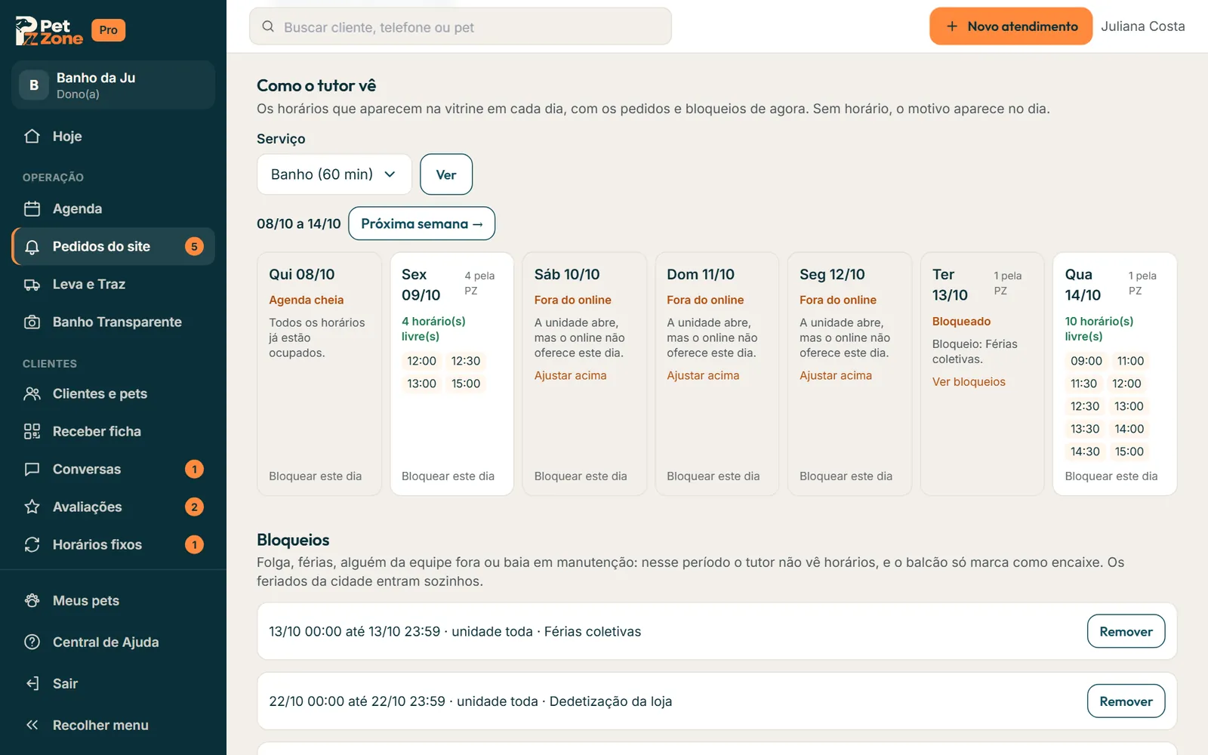
Task: Click Ajustar acima under Seg 12/10
Action: pyautogui.click(x=836, y=376)
